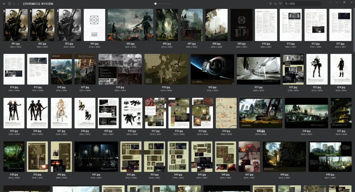Screen dimensions: 355x192
Task: Click the 039.jpg file name
Action: [37, 175]
